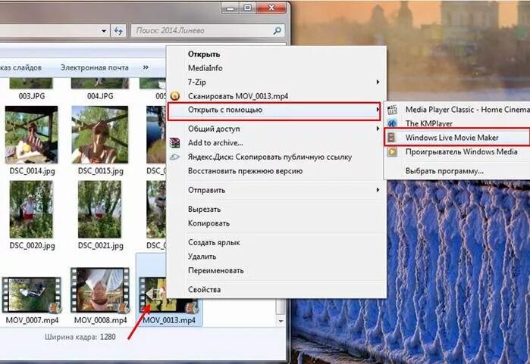Click the 003.JPG file label
Image resolution: width=530 pixels, height=364 pixels.
pos(31,96)
